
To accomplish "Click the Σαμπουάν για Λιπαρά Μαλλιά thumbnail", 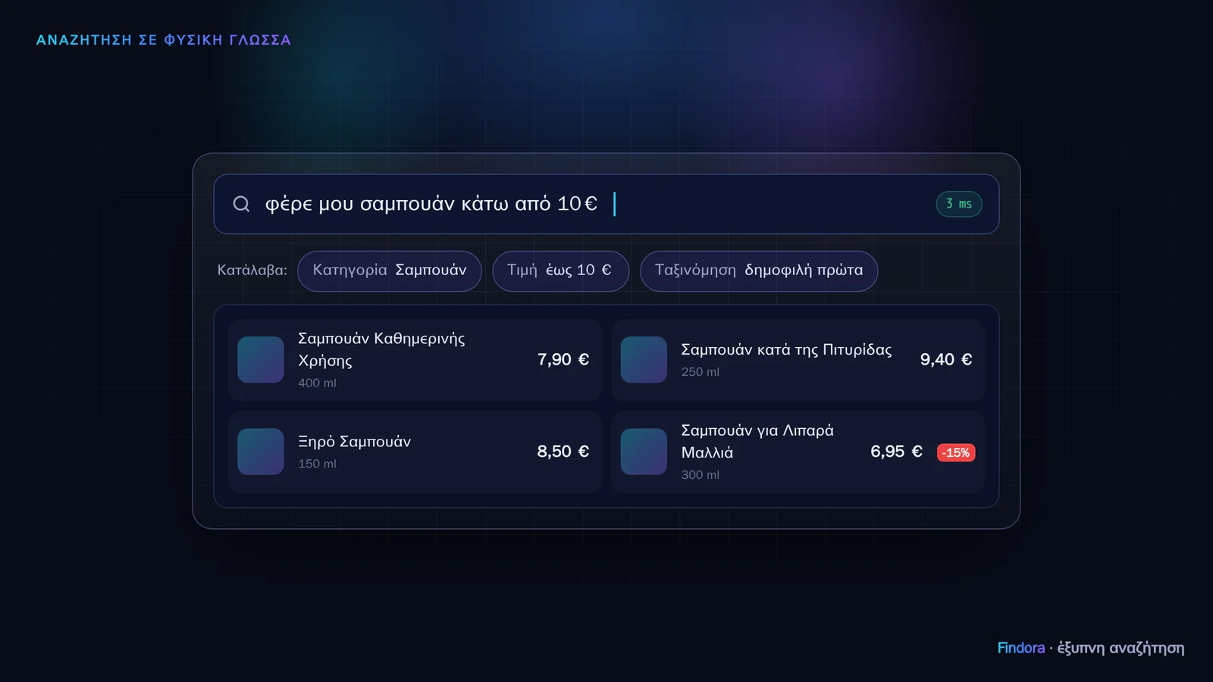I will pos(644,452).
